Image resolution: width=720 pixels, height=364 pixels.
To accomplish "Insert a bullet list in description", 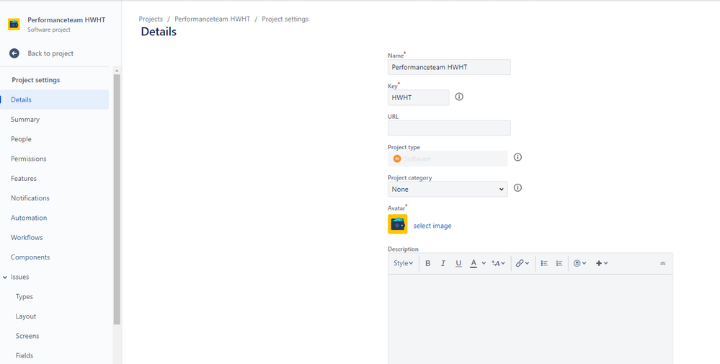I will pyautogui.click(x=544, y=264).
